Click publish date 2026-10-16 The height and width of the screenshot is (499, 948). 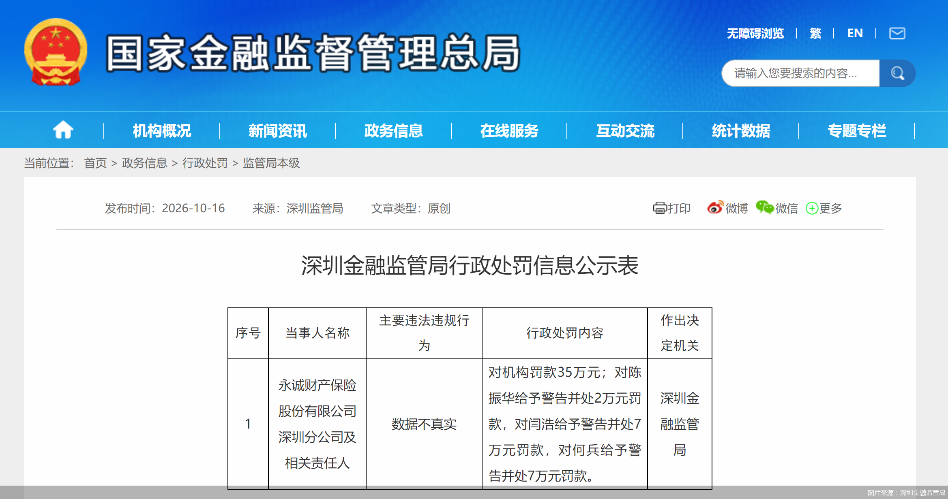(193, 208)
